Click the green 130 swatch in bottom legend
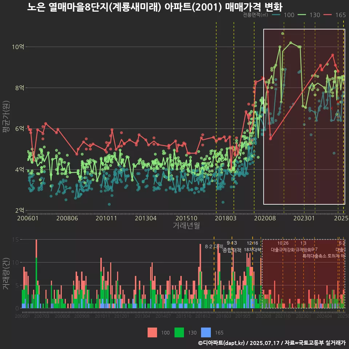Screen dimensions: 349x349 point(179,333)
